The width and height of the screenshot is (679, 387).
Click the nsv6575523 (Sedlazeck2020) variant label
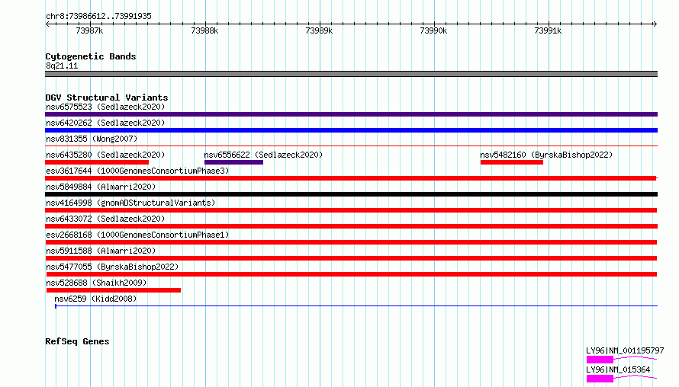tap(105, 107)
